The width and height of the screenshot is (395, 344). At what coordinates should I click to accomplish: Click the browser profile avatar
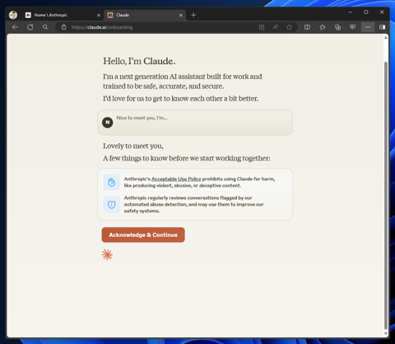(x=13, y=15)
